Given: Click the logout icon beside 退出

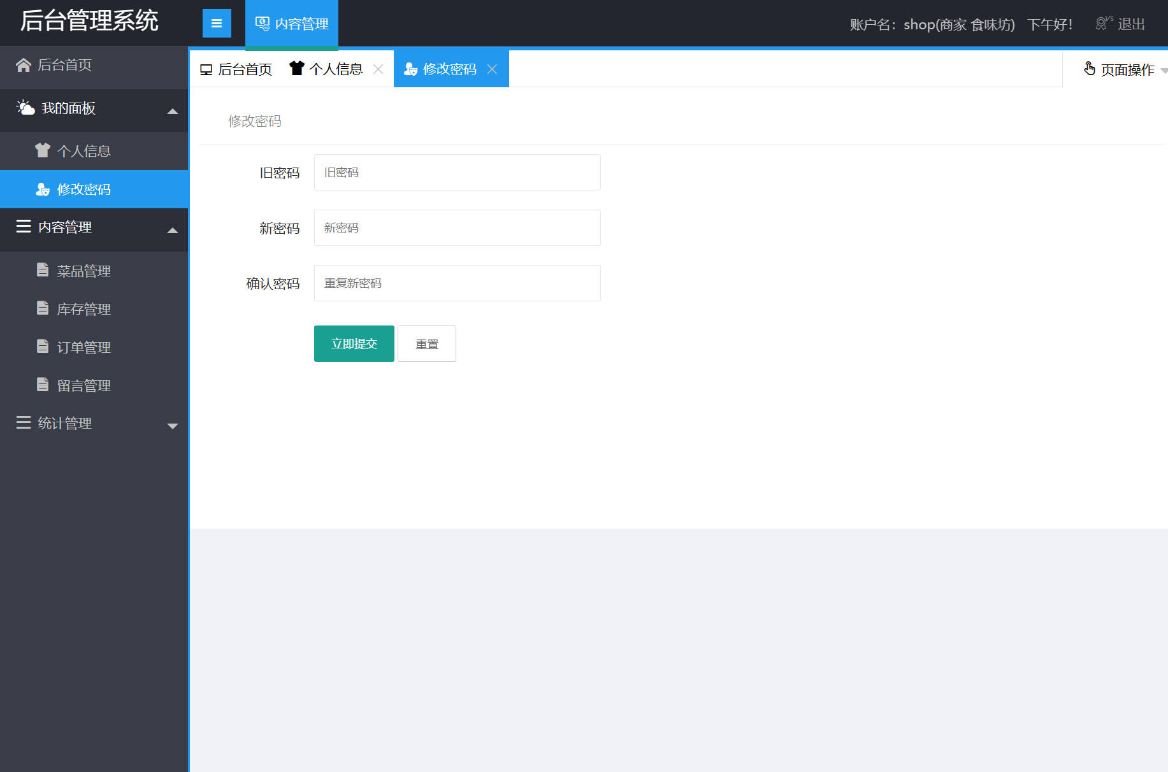Looking at the screenshot, I should [1104, 24].
